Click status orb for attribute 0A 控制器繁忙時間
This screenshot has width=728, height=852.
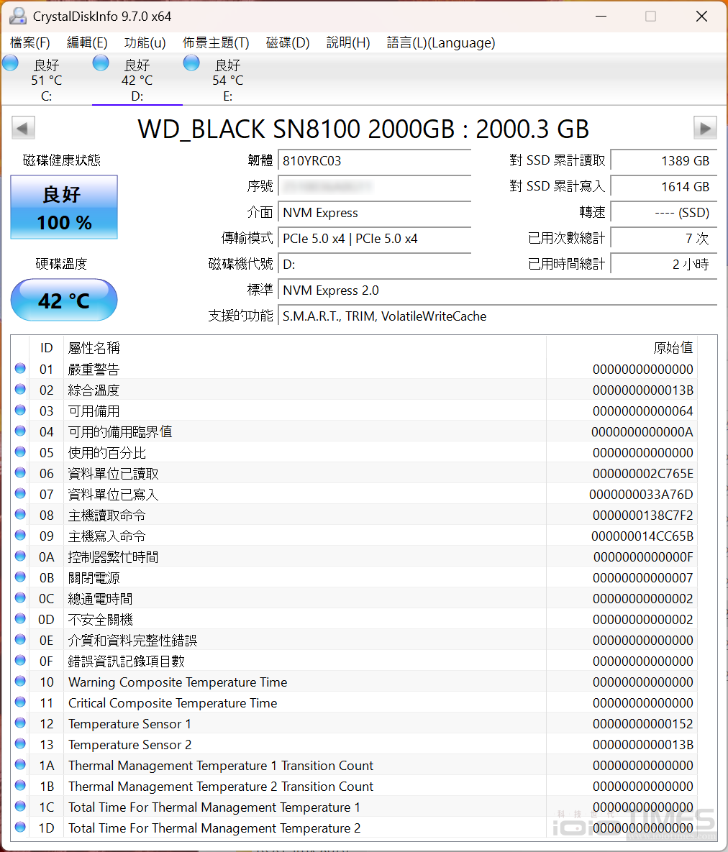[x=20, y=556]
